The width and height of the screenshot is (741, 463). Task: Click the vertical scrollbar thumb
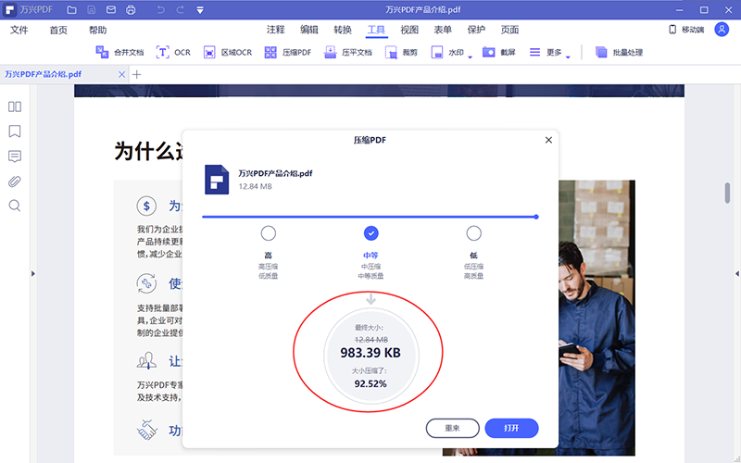pyautogui.click(x=727, y=193)
